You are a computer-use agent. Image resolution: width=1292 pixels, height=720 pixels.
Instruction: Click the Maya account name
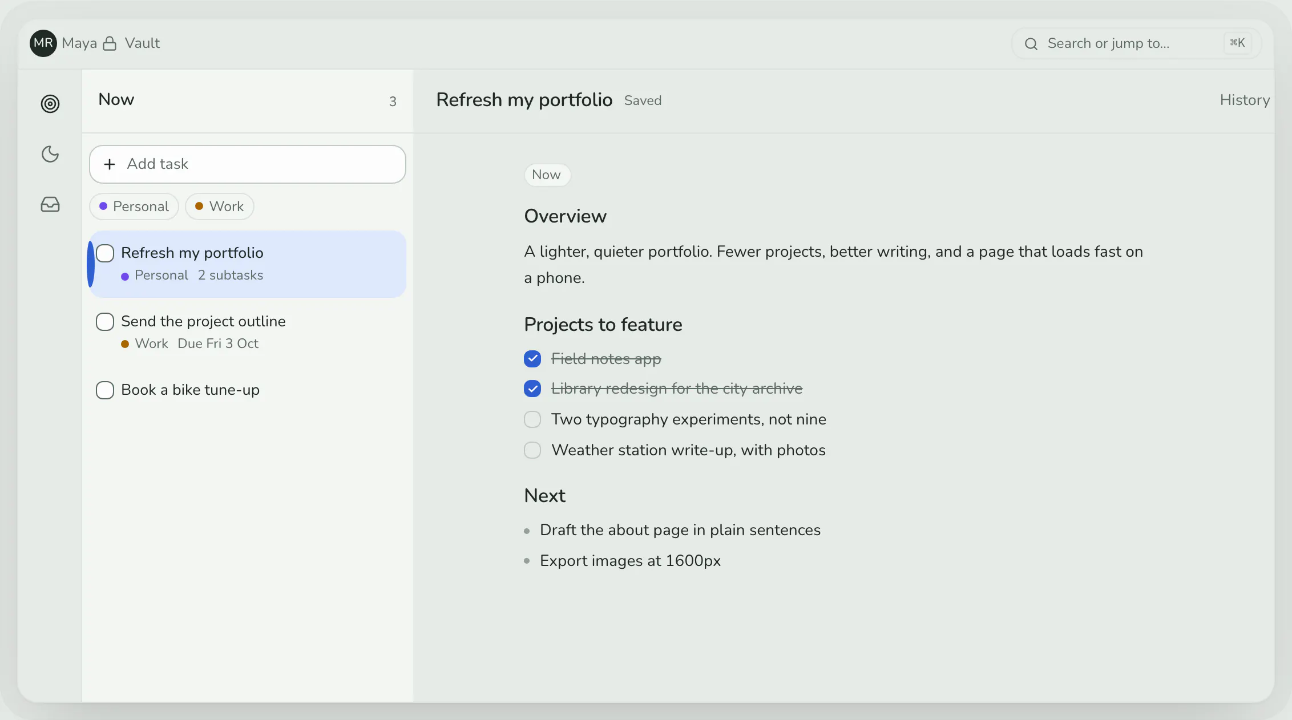pyautogui.click(x=79, y=43)
